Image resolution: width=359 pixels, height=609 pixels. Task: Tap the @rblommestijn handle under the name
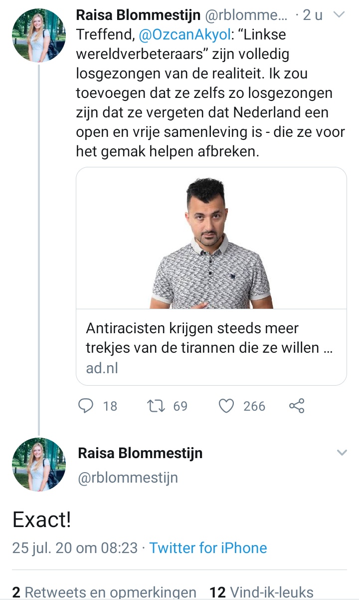point(128,478)
